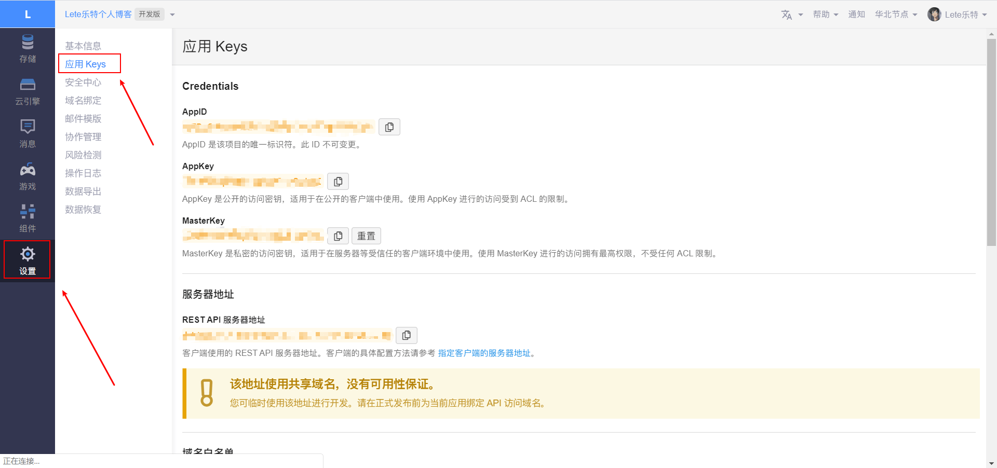Expand the language translation dropdown

tap(792, 15)
